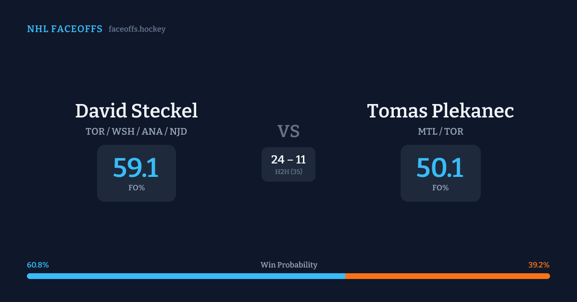Screen dimensions: 577x302
Task: Click the 39.2% win probability figure
Action: pyautogui.click(x=539, y=265)
